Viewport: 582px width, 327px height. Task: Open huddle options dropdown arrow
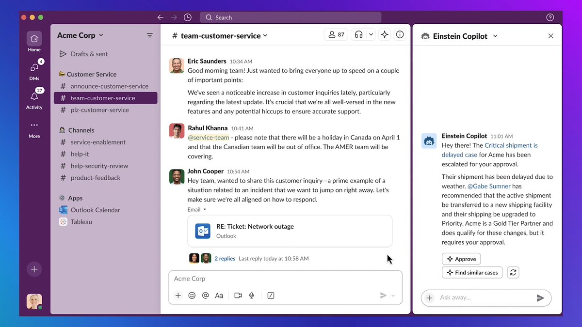(371, 35)
